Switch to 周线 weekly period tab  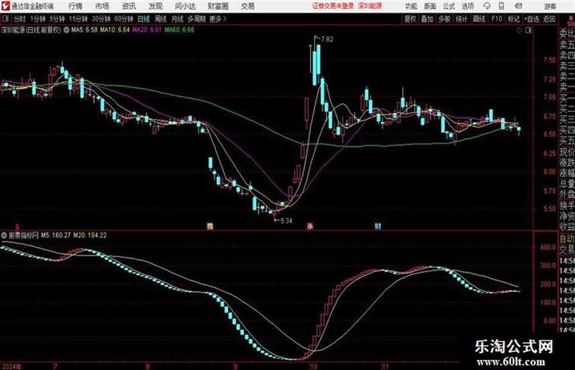tap(160, 19)
